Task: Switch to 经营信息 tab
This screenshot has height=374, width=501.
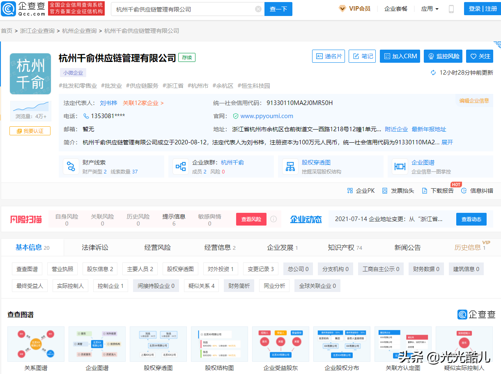Action: pos(220,247)
